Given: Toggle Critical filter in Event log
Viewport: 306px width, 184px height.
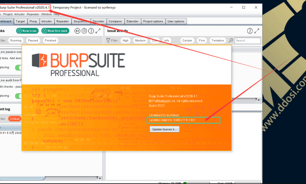Looking at the screenshot, I should [15, 119].
